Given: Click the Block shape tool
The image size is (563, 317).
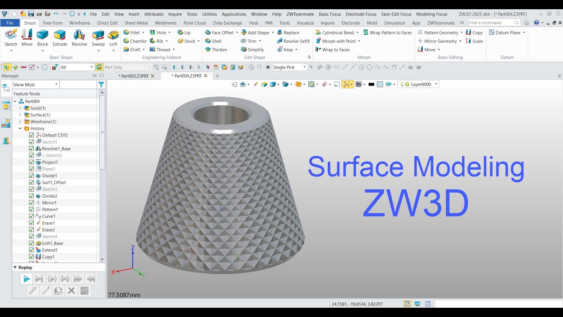Looking at the screenshot, I should coord(43,38).
